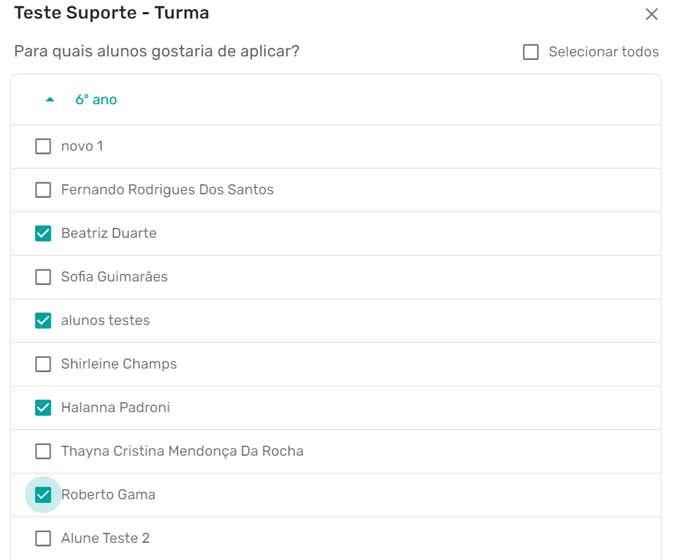Click the Shirleine Champs name label

click(x=119, y=364)
